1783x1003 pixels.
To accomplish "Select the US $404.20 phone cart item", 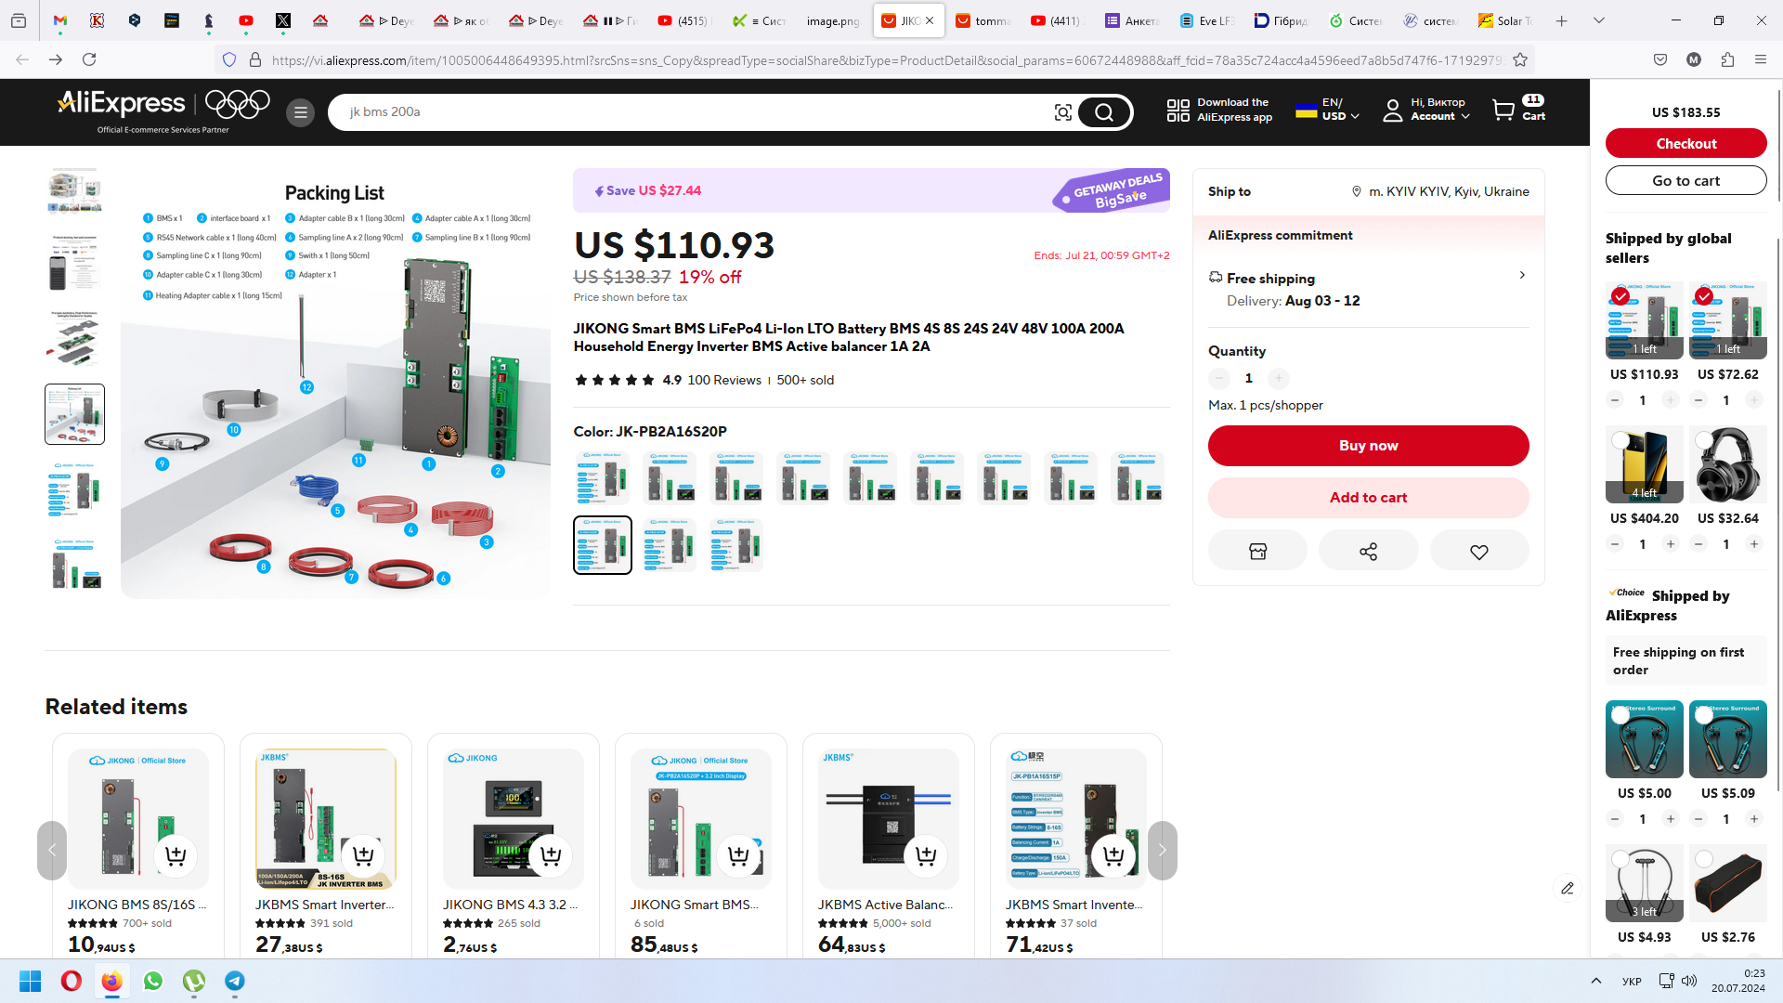I will click(x=1620, y=440).
